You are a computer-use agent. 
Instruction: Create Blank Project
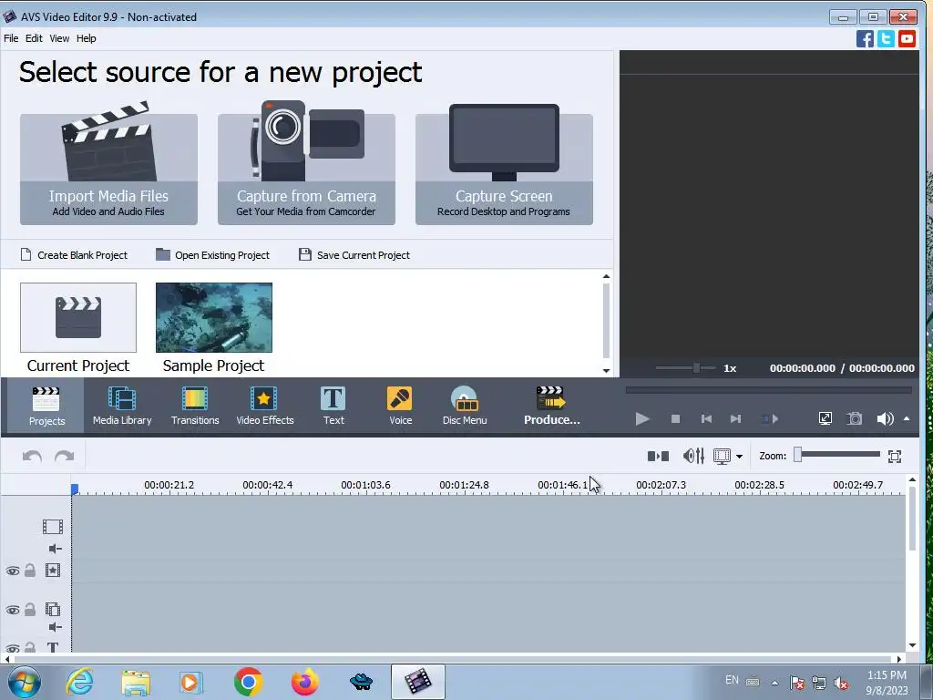75,255
